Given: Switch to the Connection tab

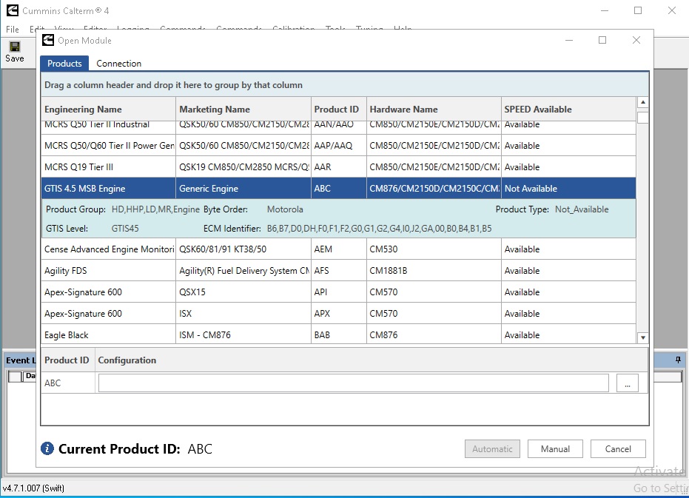Looking at the screenshot, I should [x=118, y=64].
